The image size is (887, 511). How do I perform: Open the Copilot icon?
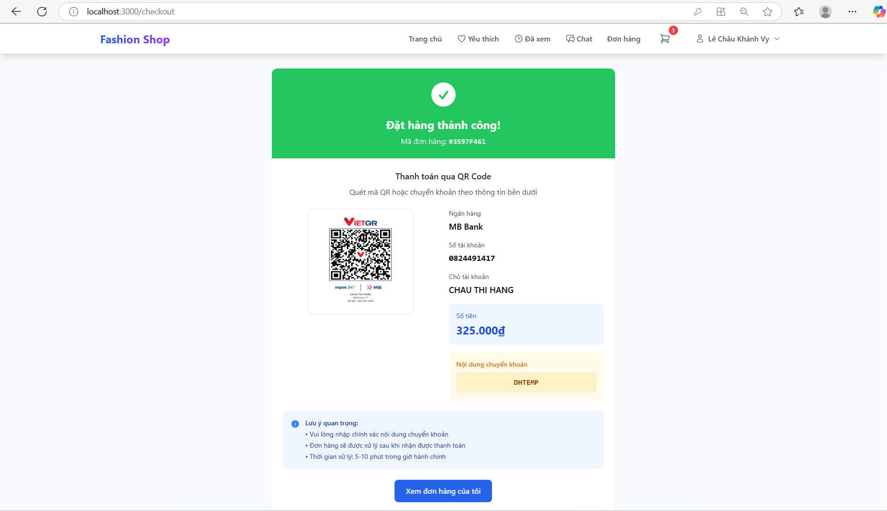[x=879, y=12]
